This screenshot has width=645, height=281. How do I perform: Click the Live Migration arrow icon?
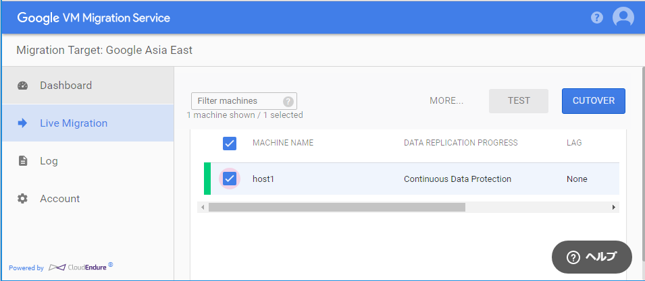coord(22,123)
